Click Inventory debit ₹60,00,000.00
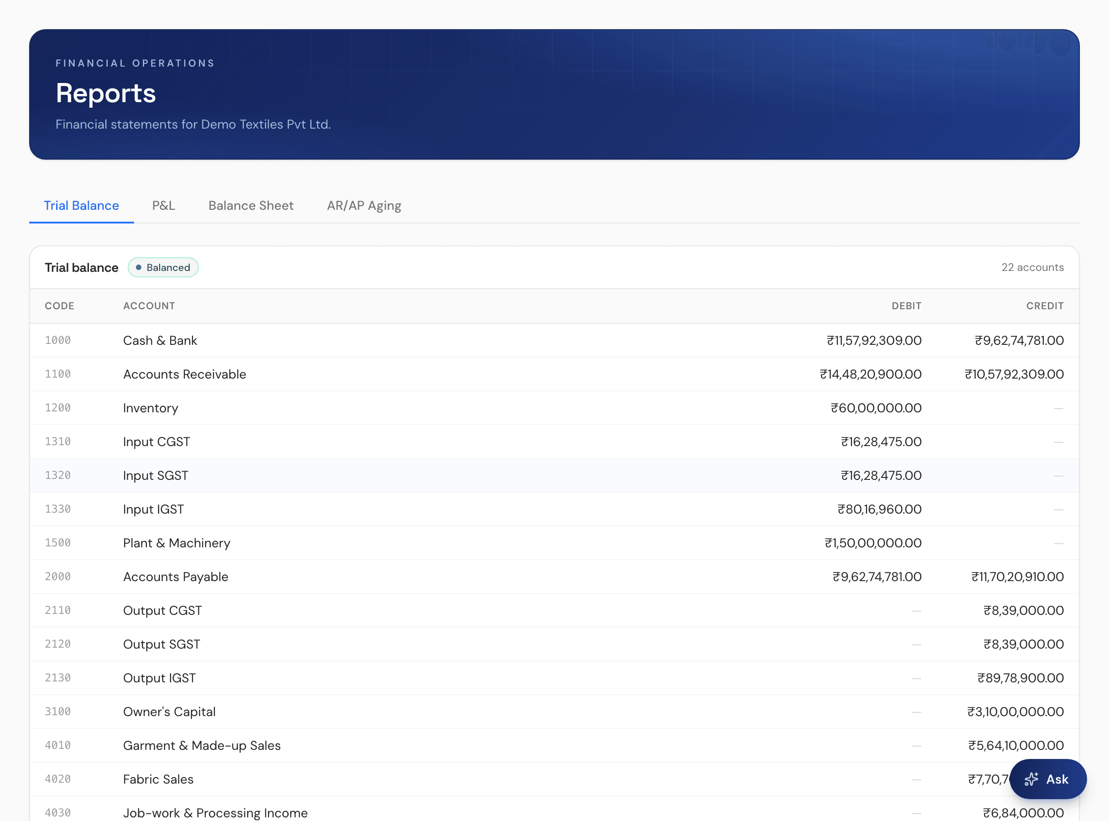The width and height of the screenshot is (1109, 821). (x=876, y=408)
